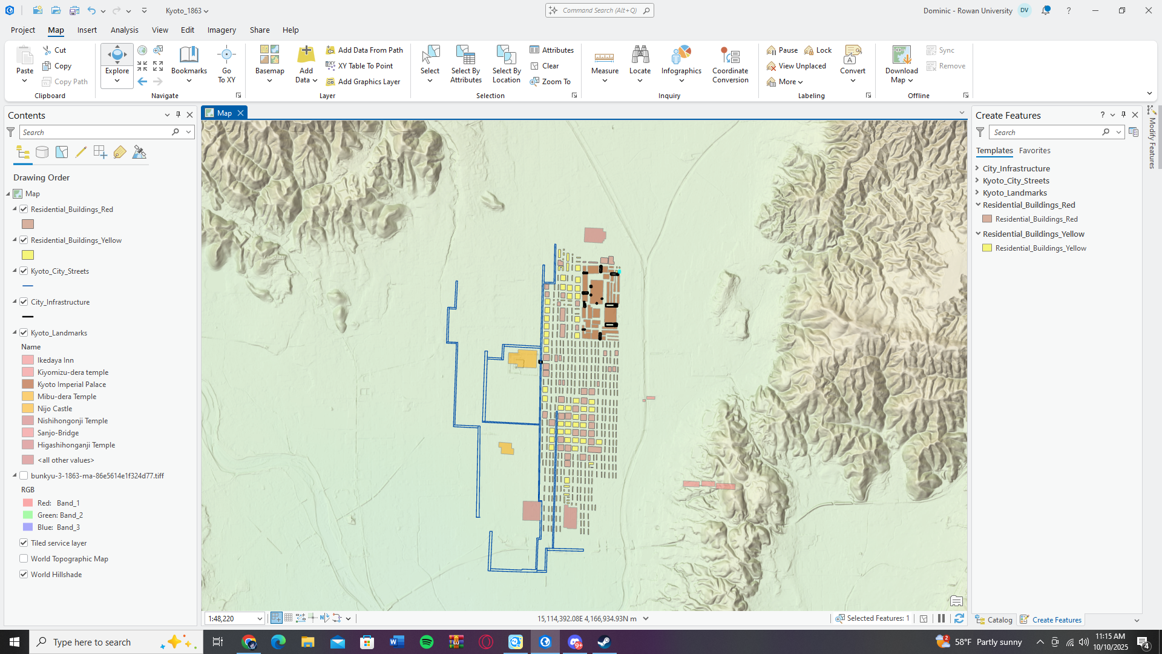Click the Add Graphics Layer button

tap(363, 82)
